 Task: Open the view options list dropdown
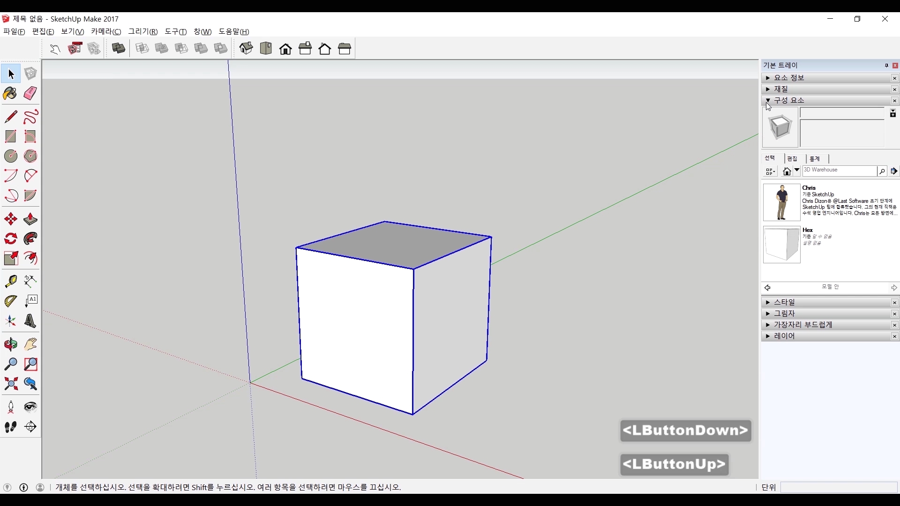(x=771, y=171)
